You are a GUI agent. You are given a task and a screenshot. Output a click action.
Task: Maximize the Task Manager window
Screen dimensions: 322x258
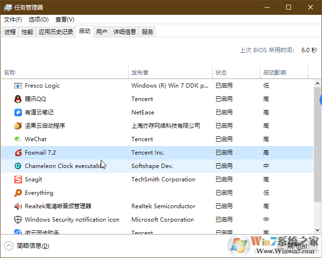tap(289, 7)
